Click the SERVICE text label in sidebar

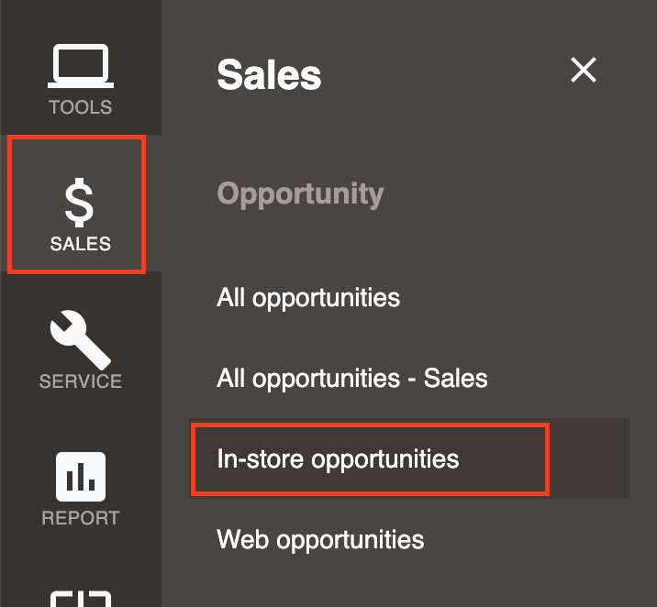coord(81,381)
